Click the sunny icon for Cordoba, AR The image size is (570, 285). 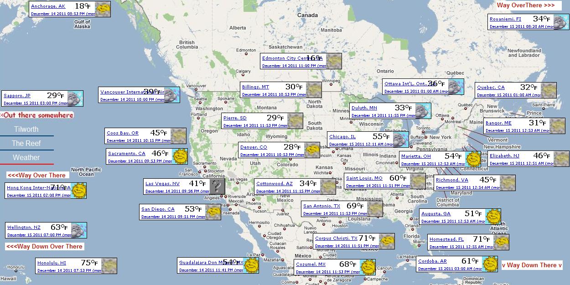[490, 264]
